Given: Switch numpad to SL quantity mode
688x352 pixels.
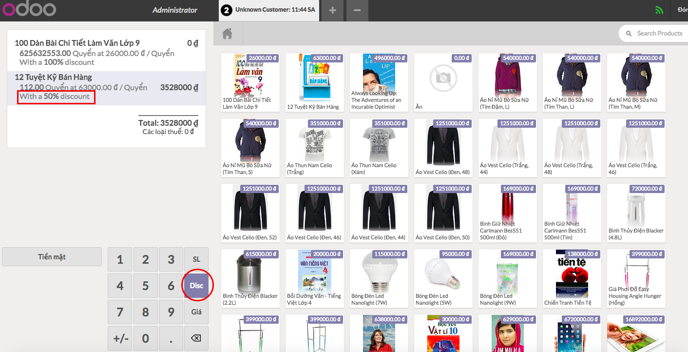Looking at the screenshot, I should pyautogui.click(x=196, y=259).
